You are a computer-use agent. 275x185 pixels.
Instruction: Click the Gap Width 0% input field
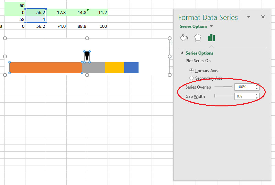[x=244, y=96]
